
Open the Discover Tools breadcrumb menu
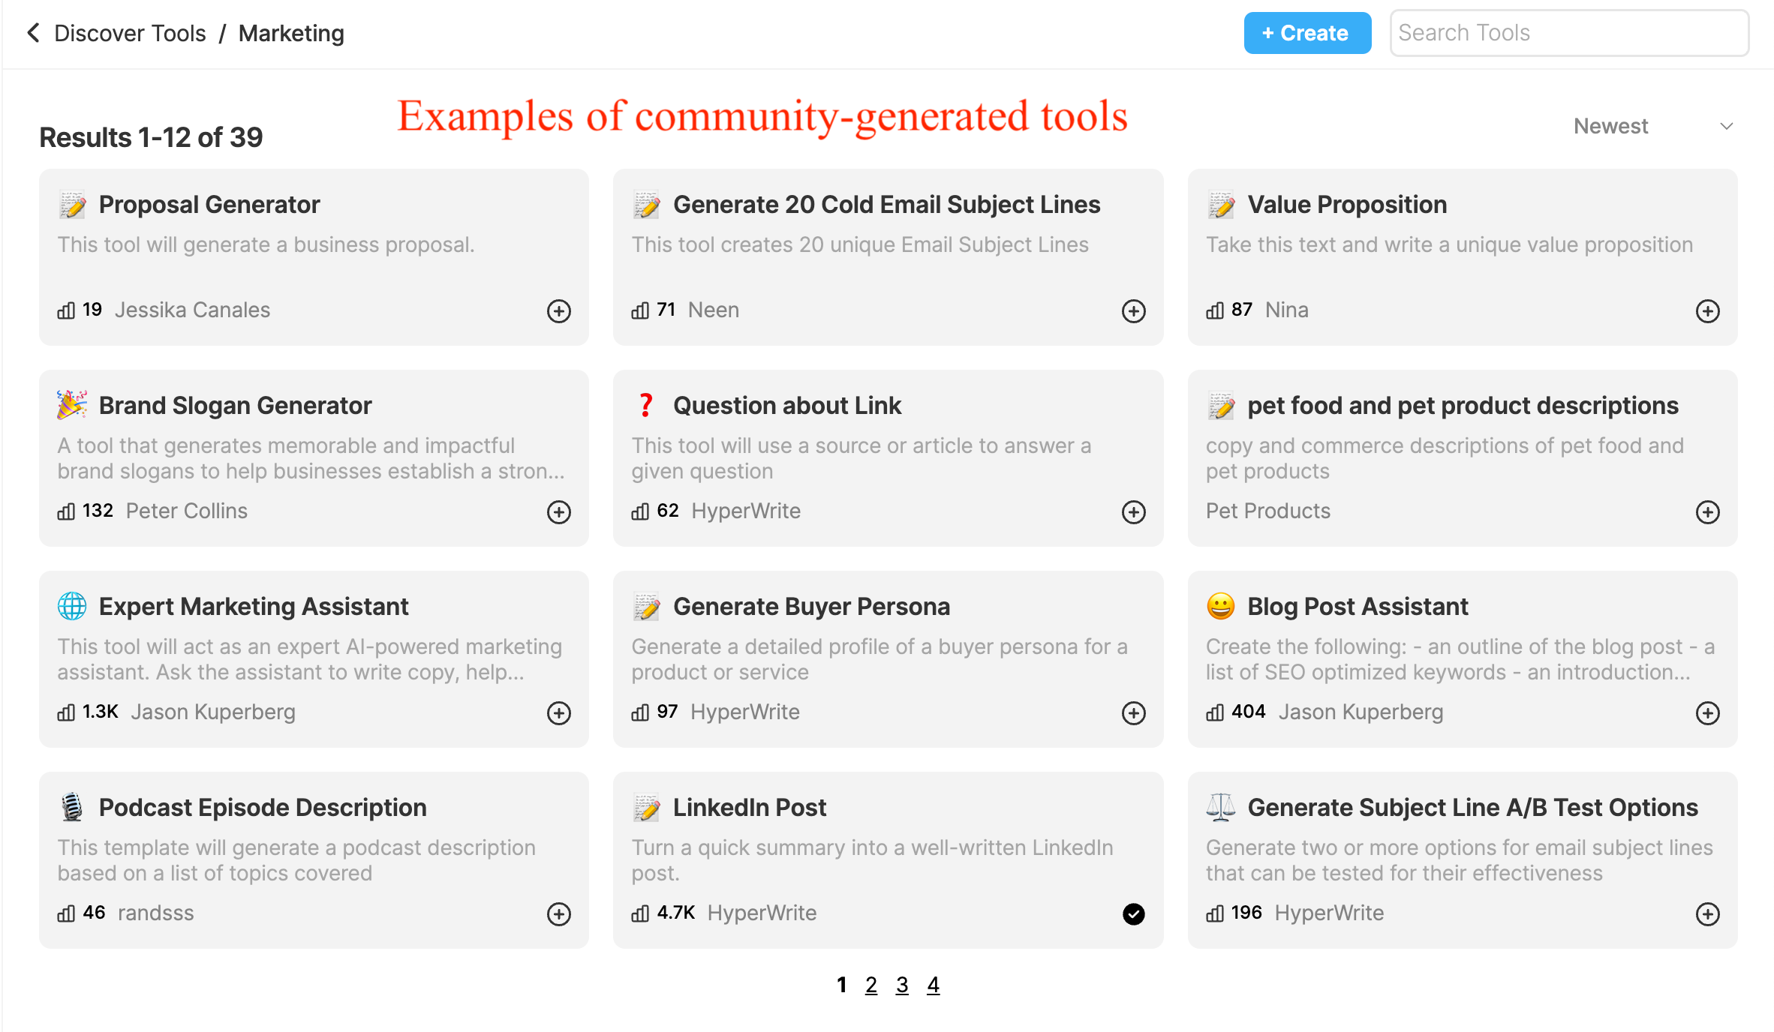tap(131, 33)
